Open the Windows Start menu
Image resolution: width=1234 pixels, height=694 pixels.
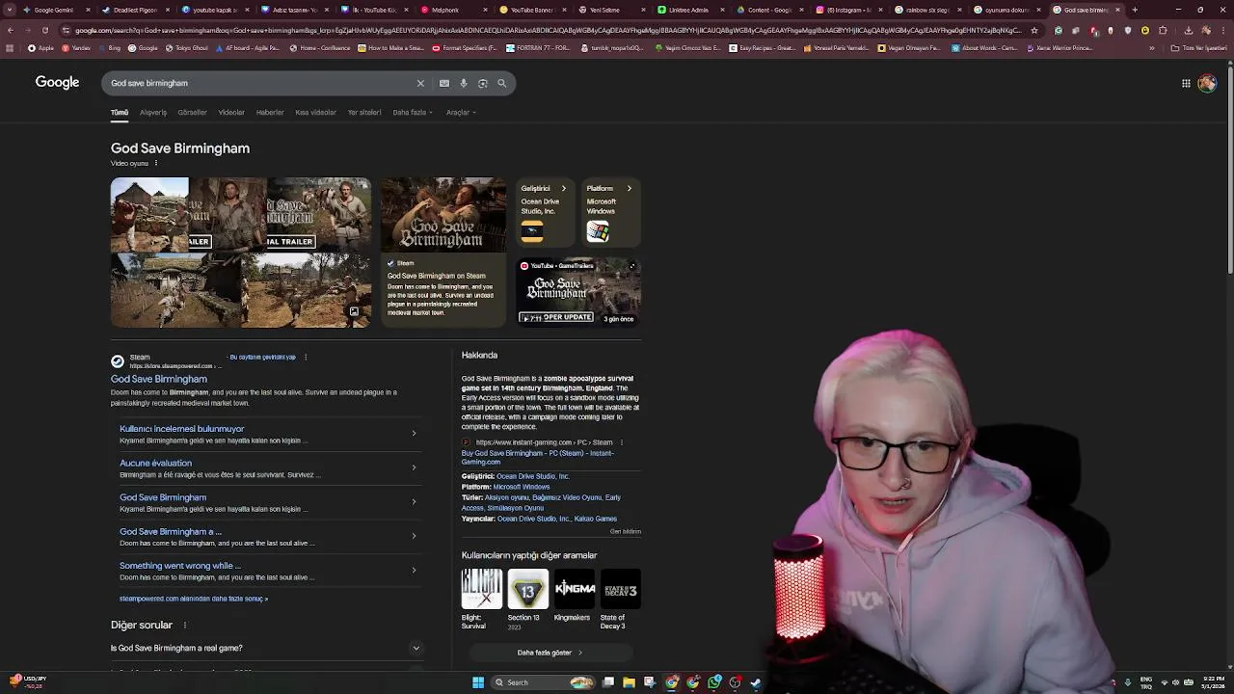478,682
